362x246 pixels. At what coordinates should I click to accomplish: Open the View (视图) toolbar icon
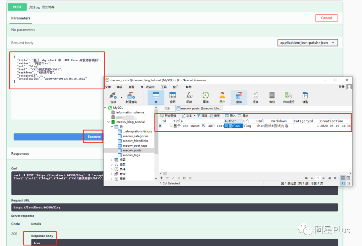[173, 97]
